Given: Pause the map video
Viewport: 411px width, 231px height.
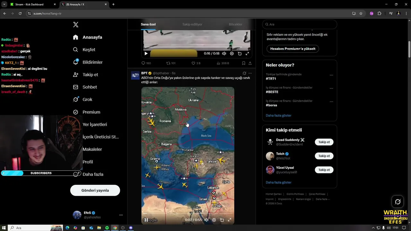Looking at the screenshot, I should point(145,220).
